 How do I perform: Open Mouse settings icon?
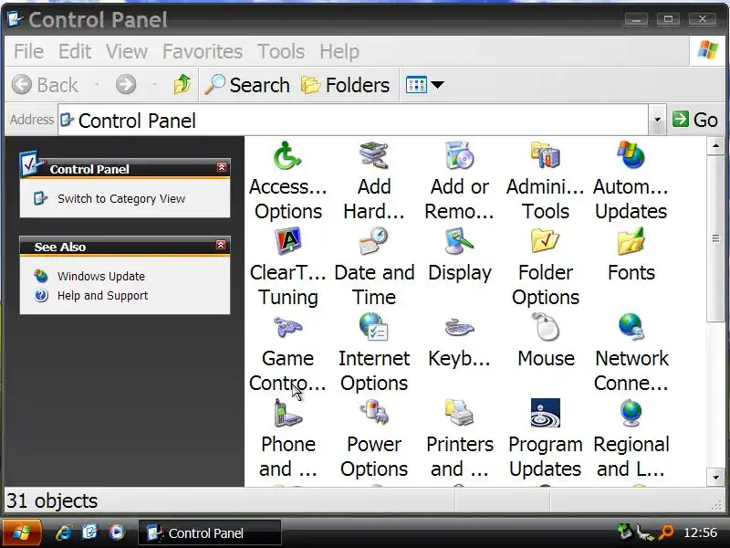pyautogui.click(x=545, y=328)
